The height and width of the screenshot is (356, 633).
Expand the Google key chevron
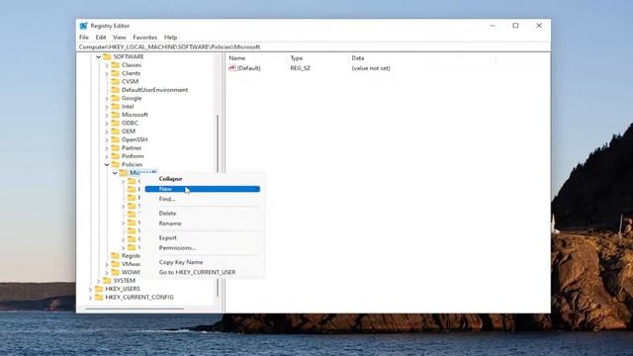pos(107,98)
